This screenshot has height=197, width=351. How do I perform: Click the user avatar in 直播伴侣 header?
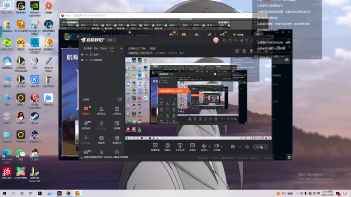(216, 40)
